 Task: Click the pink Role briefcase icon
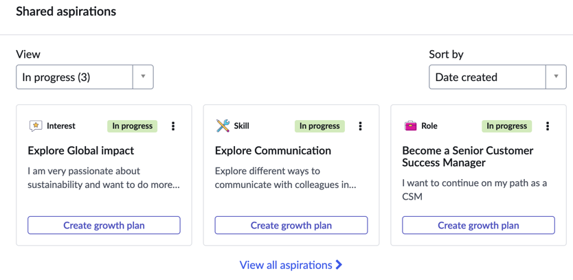coord(410,126)
